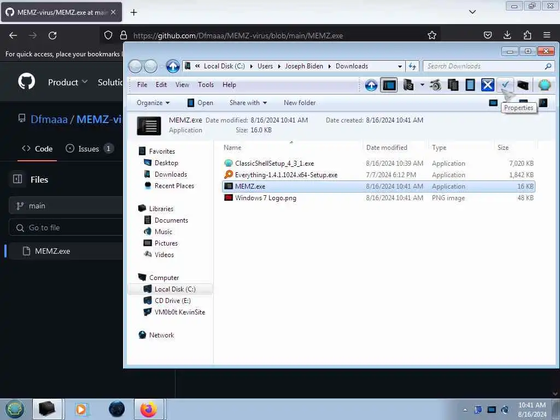Expand the address bar history dropdown
Screen dimensions: 560x420
400,66
